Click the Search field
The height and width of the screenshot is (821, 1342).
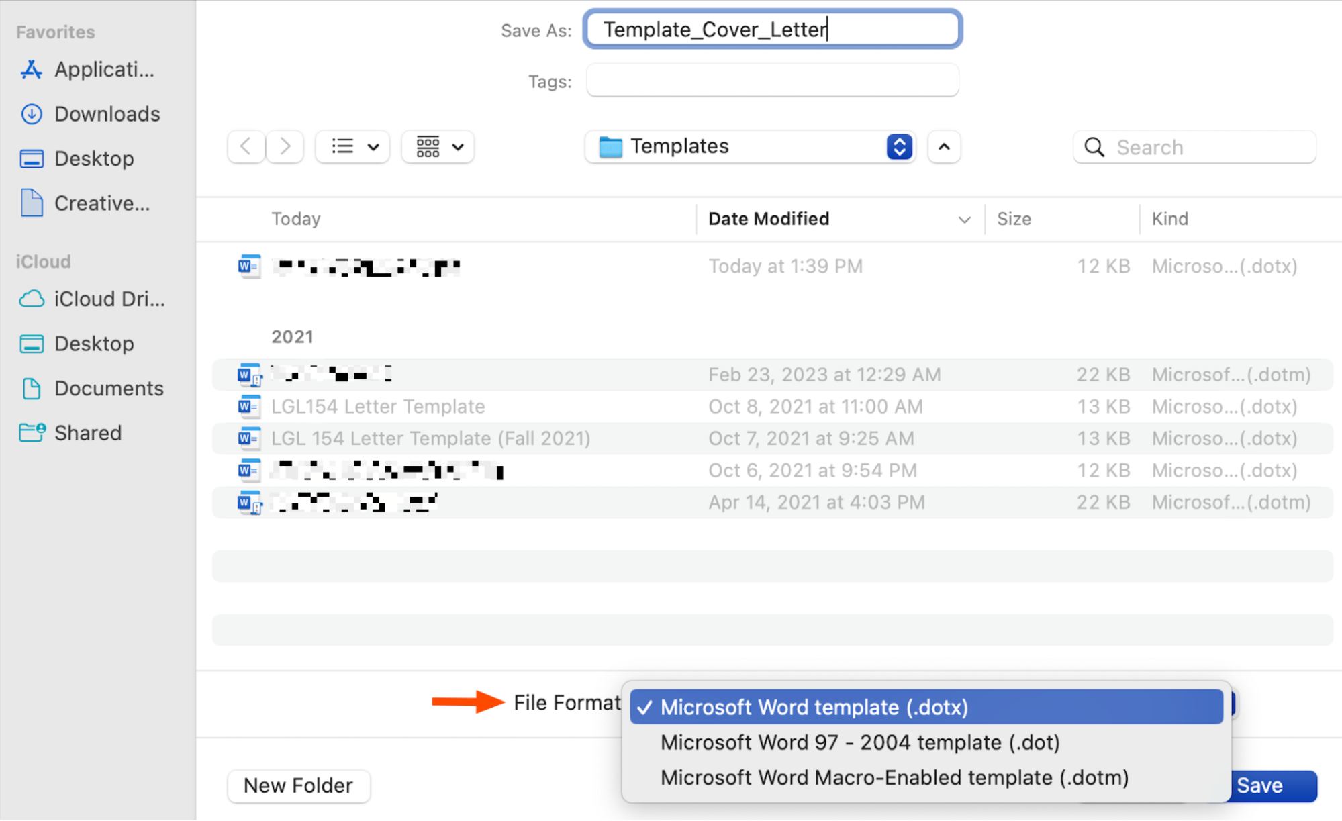click(x=1194, y=147)
